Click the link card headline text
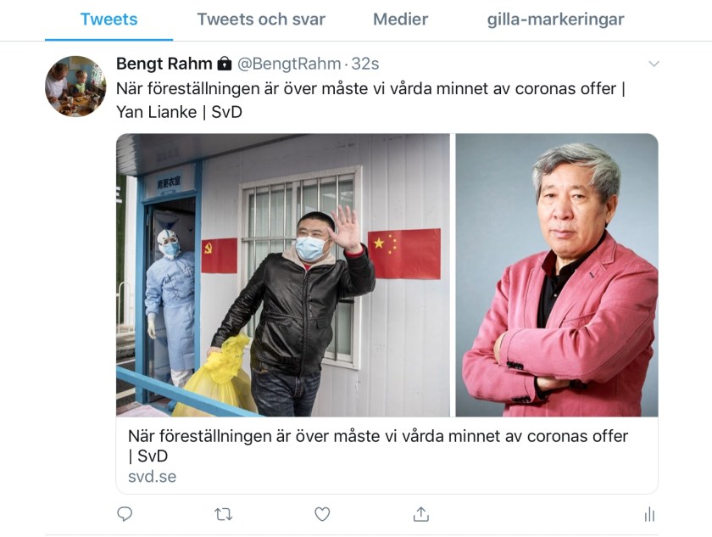Image resolution: width=712 pixels, height=537 pixels. click(378, 445)
